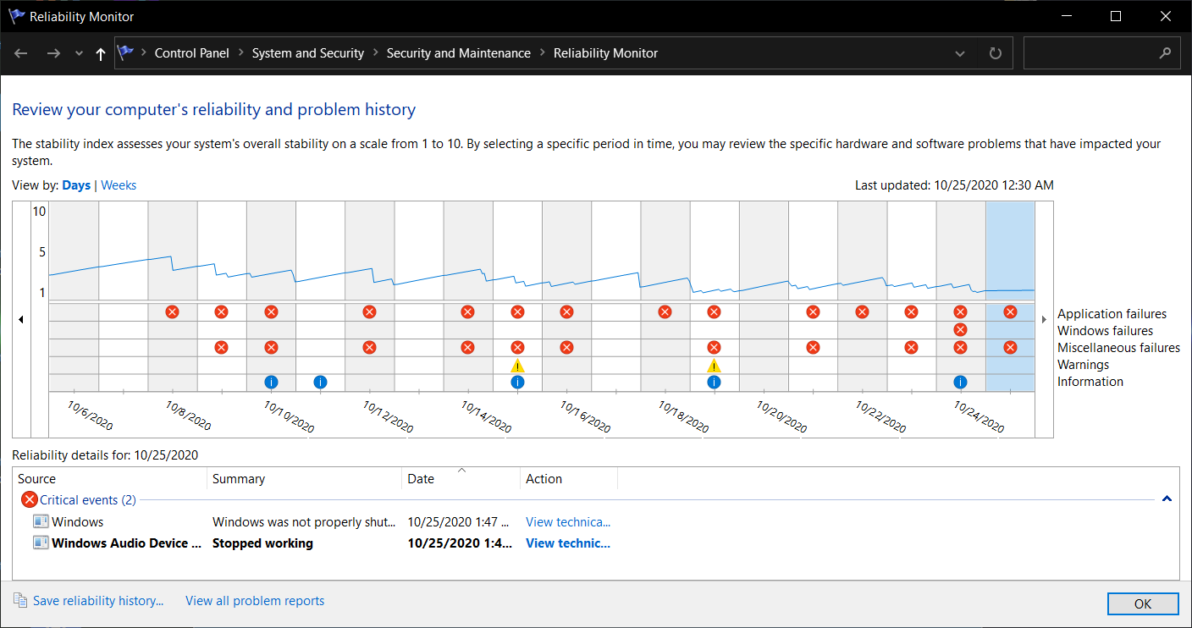This screenshot has width=1192, height=628.
Task: Sort by the Summary column header
Action: (305, 478)
